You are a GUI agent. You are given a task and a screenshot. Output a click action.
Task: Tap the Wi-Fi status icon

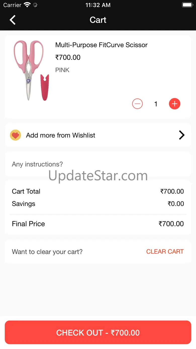(27, 5)
